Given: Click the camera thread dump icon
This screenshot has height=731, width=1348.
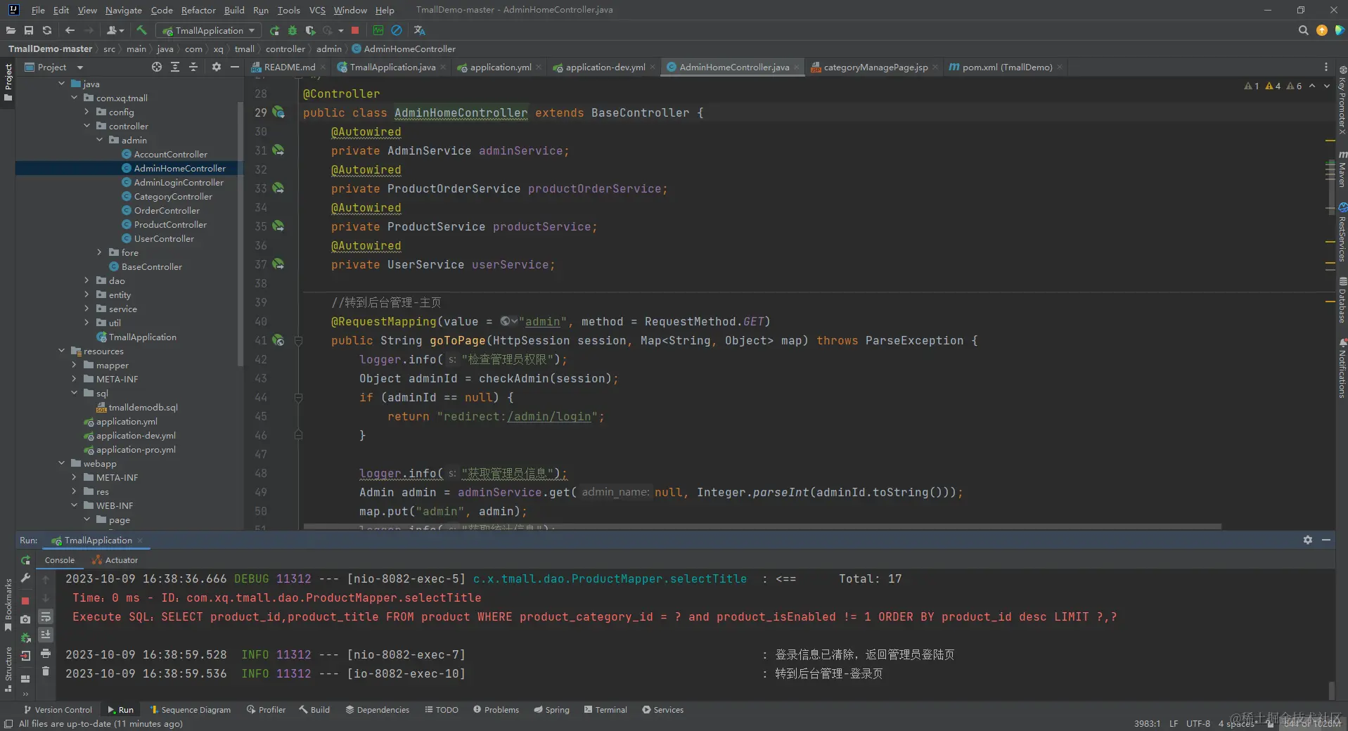Looking at the screenshot, I should point(25,619).
